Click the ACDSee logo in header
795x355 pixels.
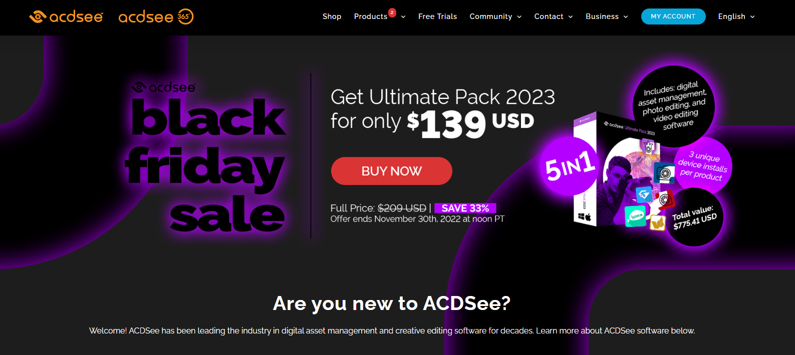[x=66, y=16]
